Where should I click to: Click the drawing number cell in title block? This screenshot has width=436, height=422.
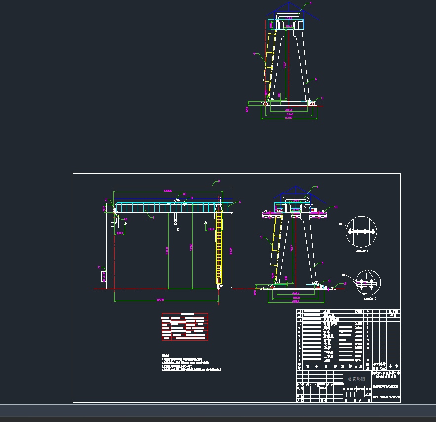pos(386,397)
